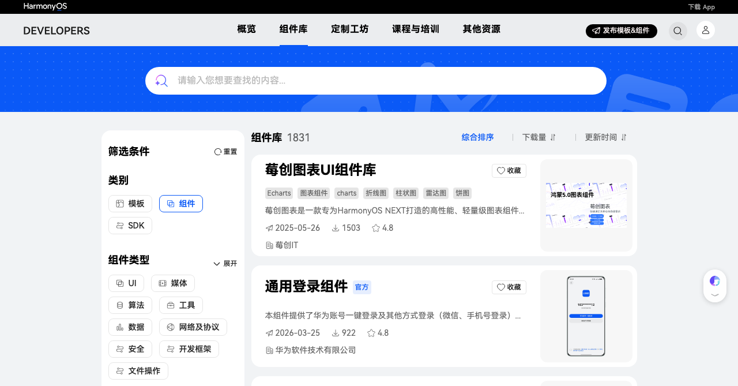Click 收藏 on 通用登录组件 card
Viewport: 738px width, 386px height.
click(x=509, y=287)
